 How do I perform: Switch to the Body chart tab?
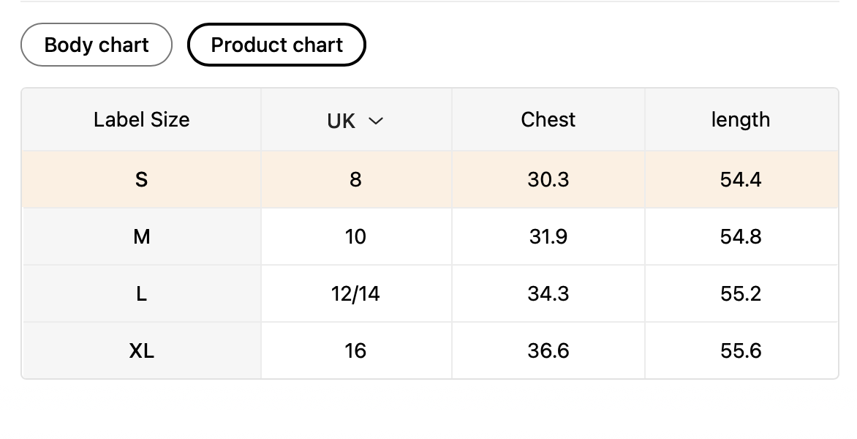pyautogui.click(x=97, y=45)
